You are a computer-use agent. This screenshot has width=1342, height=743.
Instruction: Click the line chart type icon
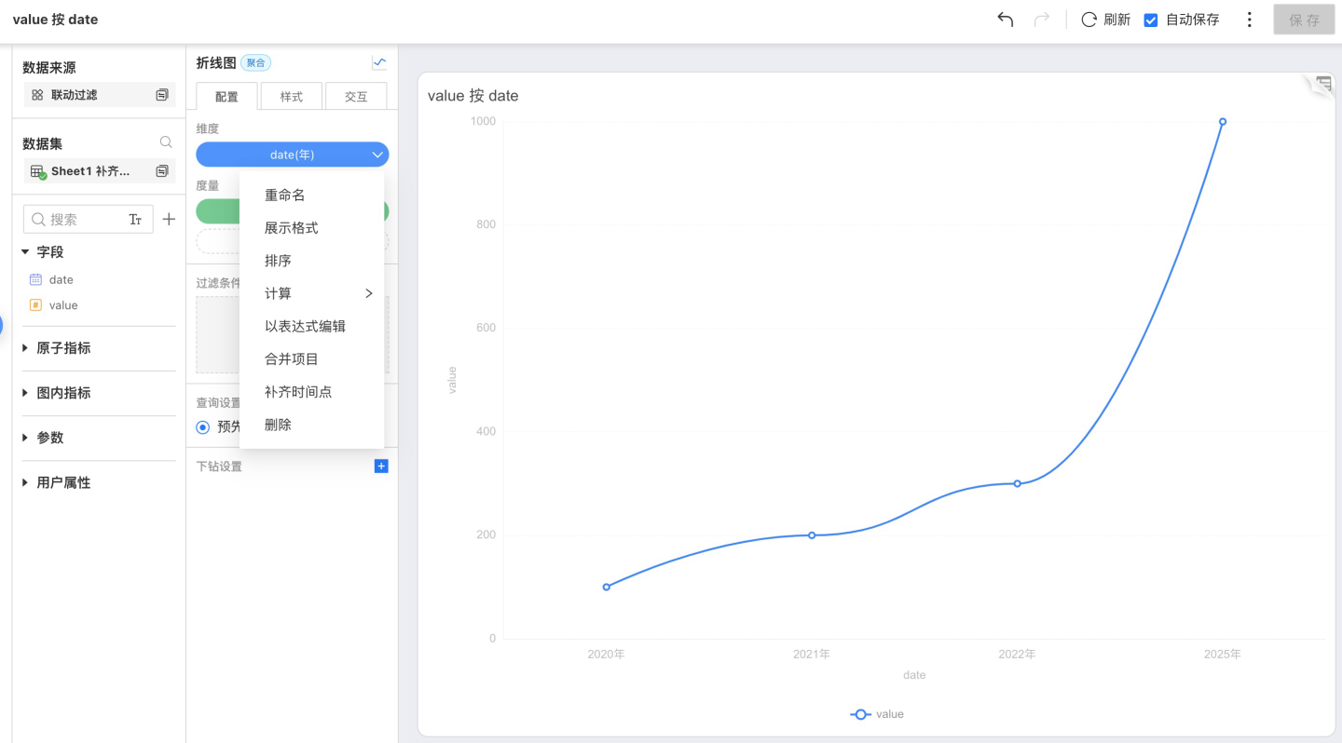(x=379, y=63)
